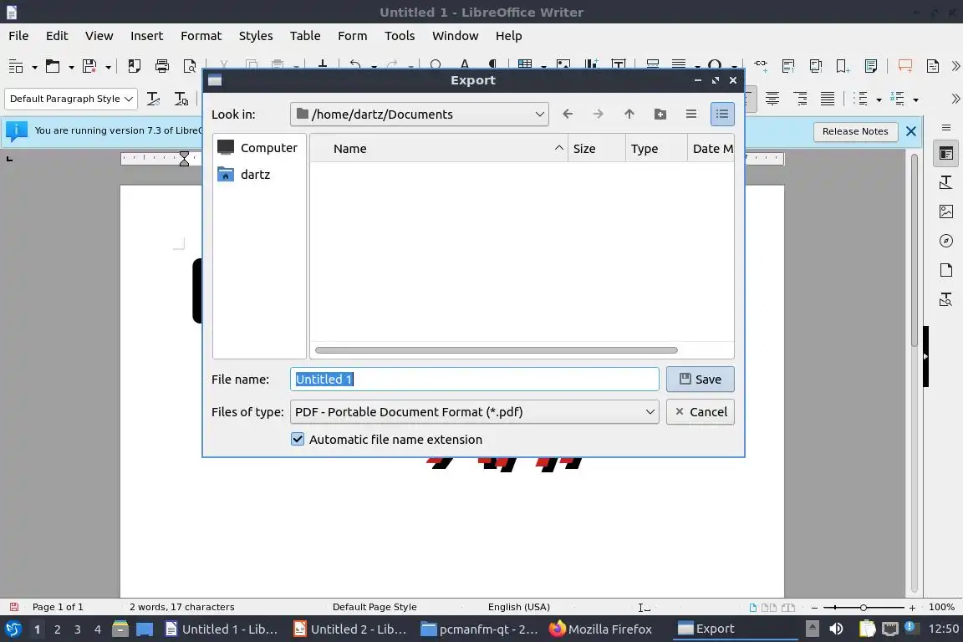Go back in Export dialog navigation

(568, 114)
